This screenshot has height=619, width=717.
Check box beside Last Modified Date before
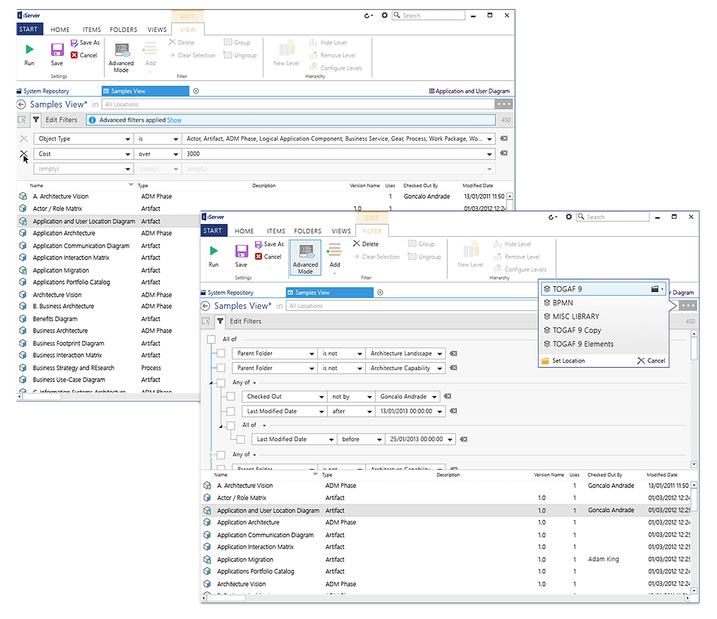(241, 439)
